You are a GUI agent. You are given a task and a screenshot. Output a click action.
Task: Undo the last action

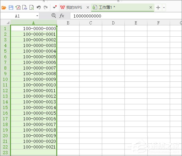tap(39, 8)
